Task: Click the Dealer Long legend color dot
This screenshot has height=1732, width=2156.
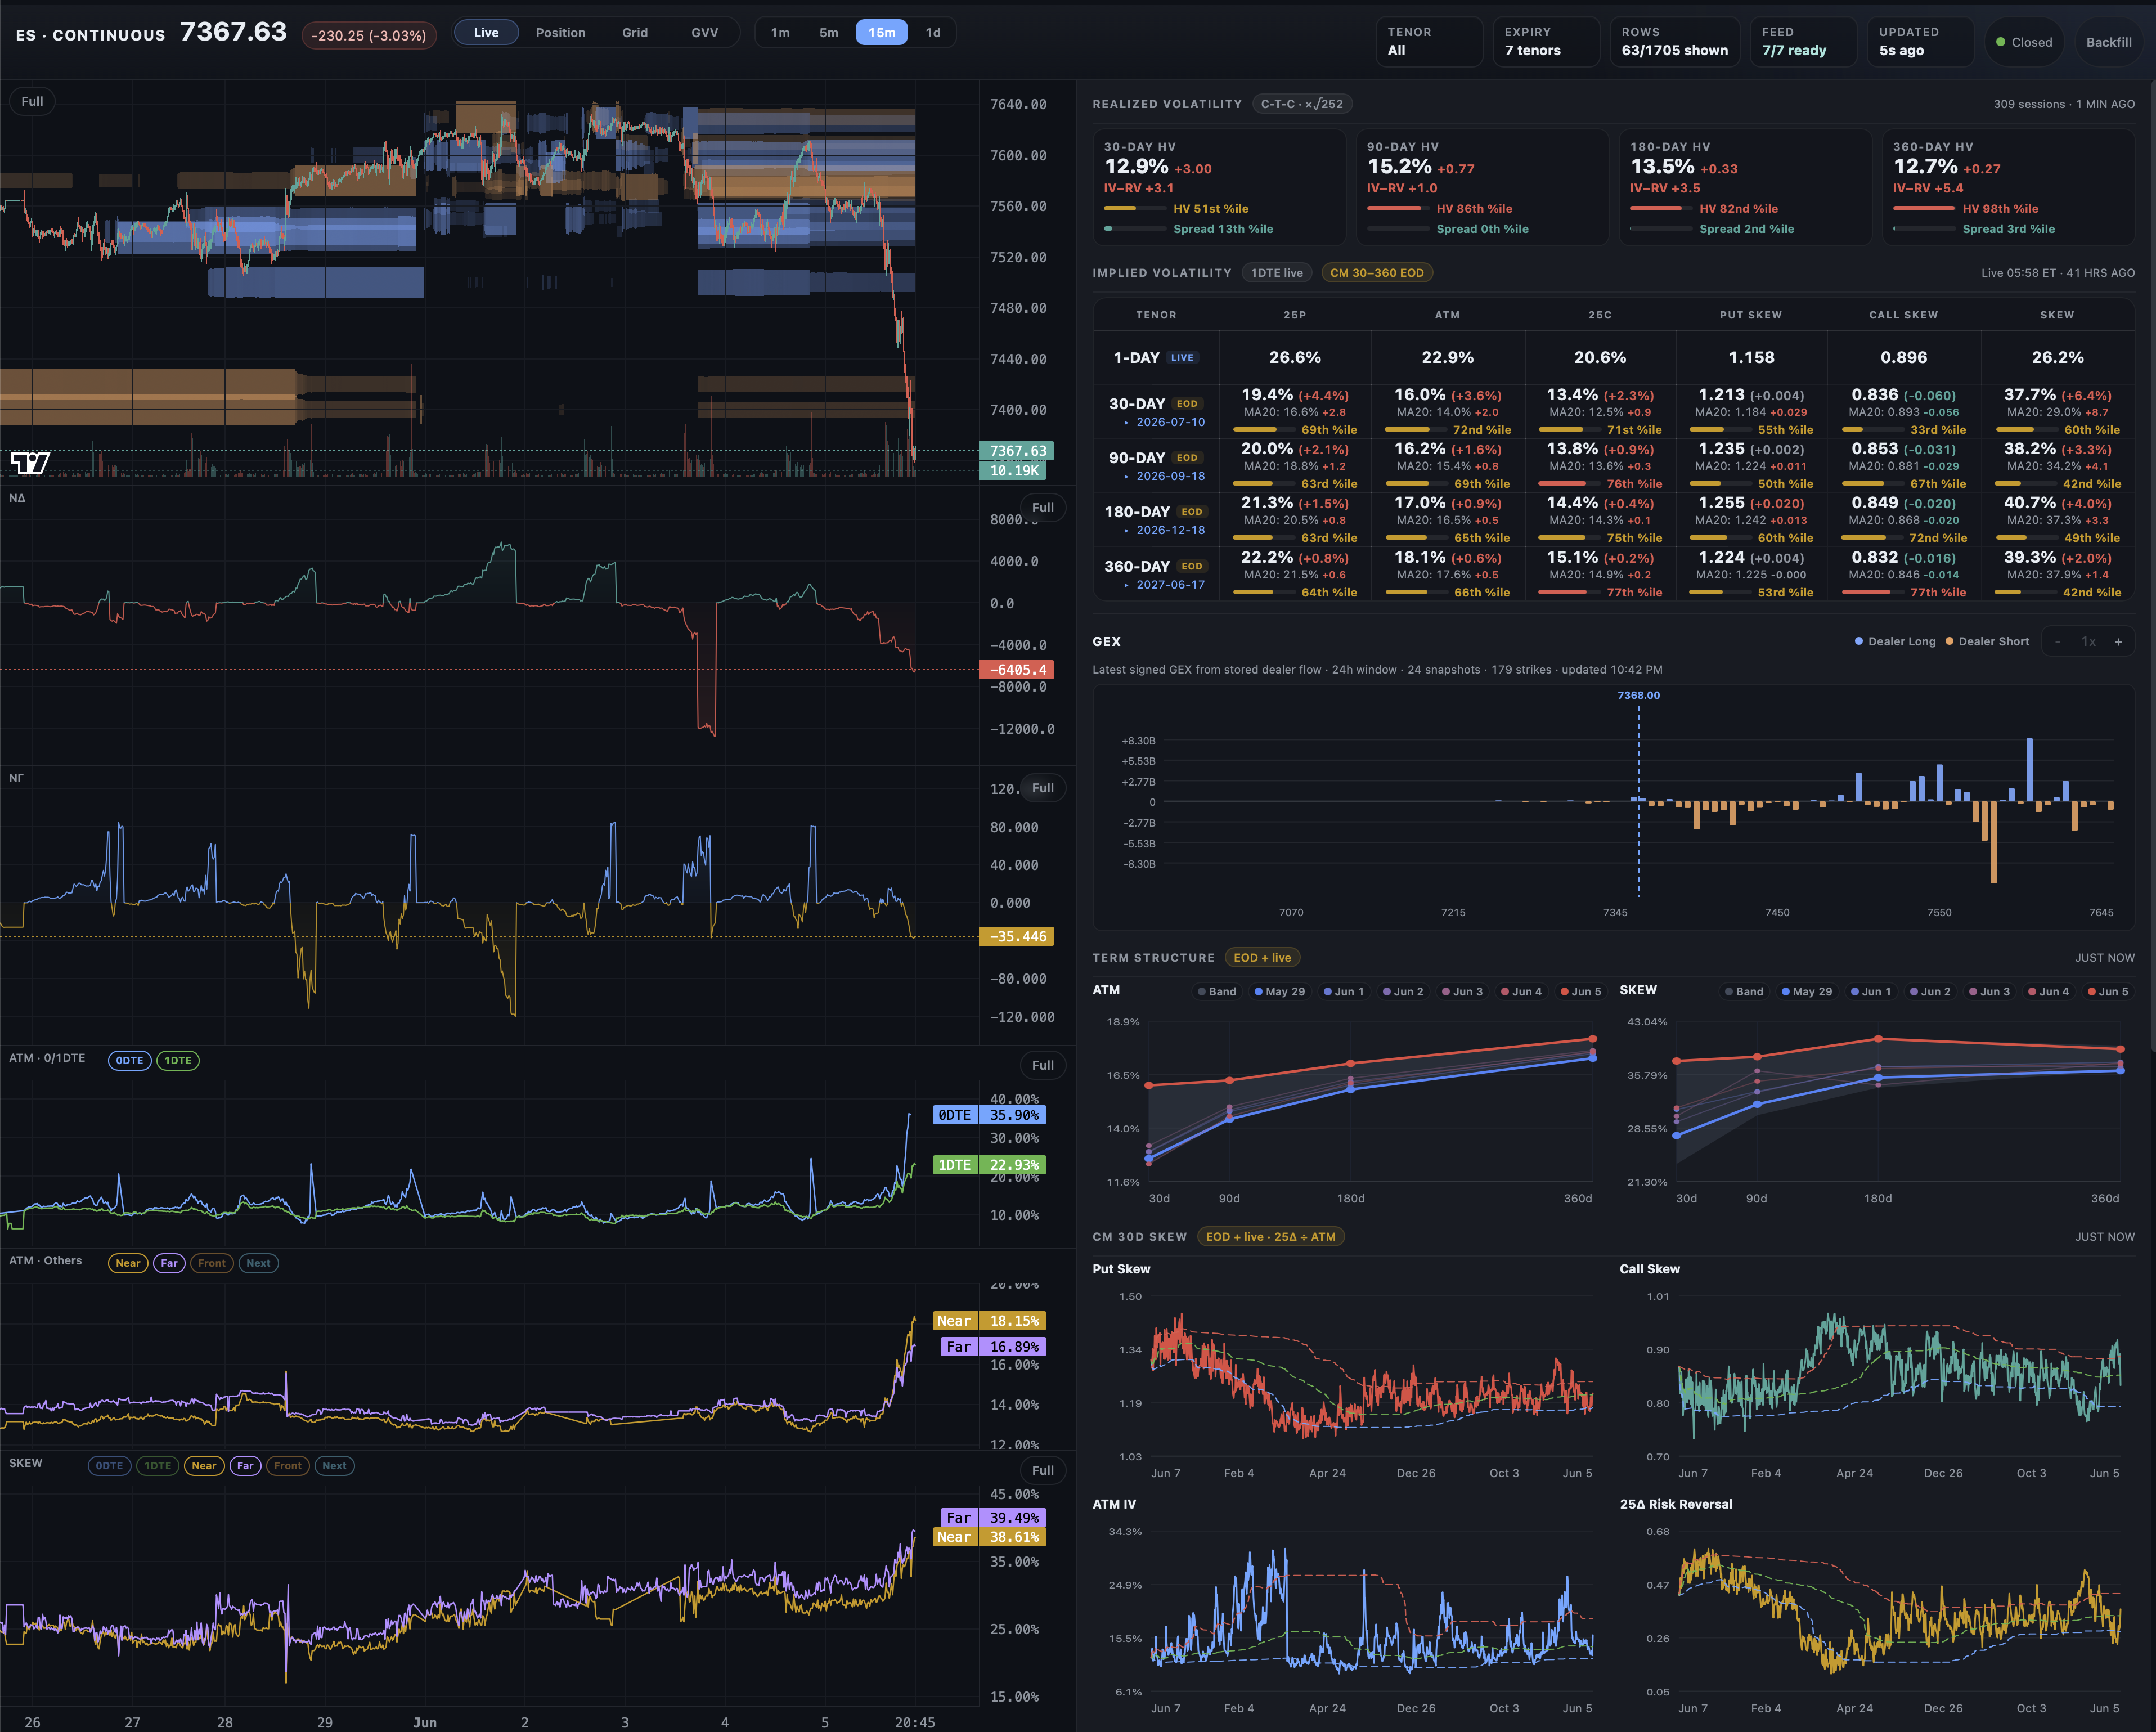Action: (1859, 642)
